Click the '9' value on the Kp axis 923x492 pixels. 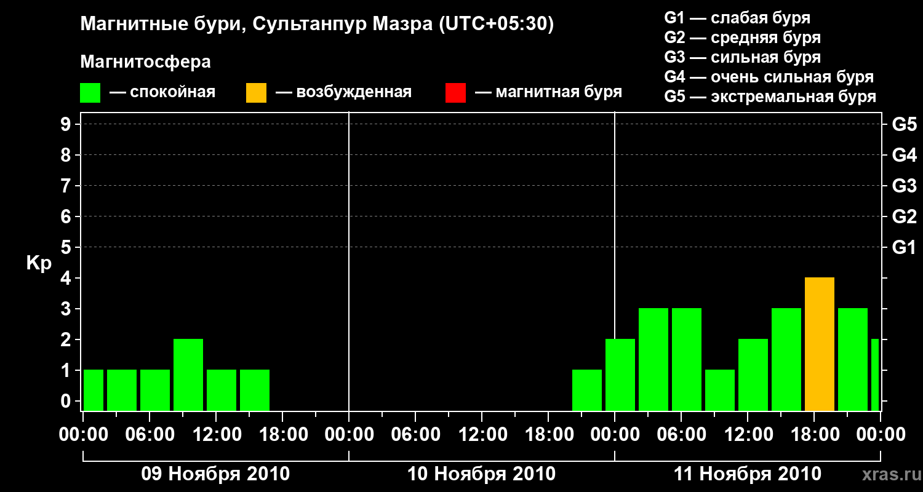click(x=67, y=124)
